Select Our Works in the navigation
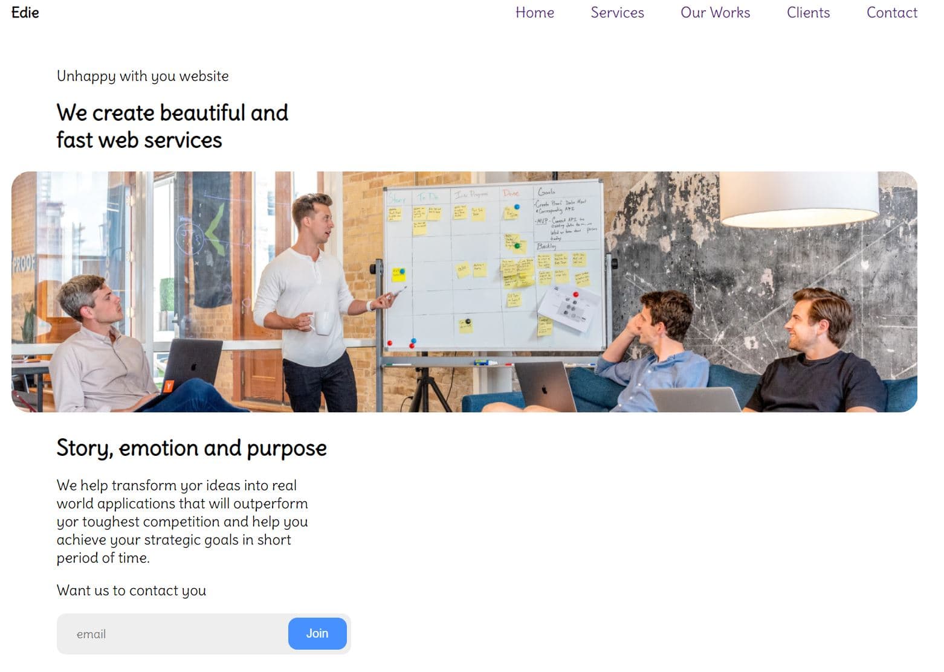 click(x=715, y=13)
